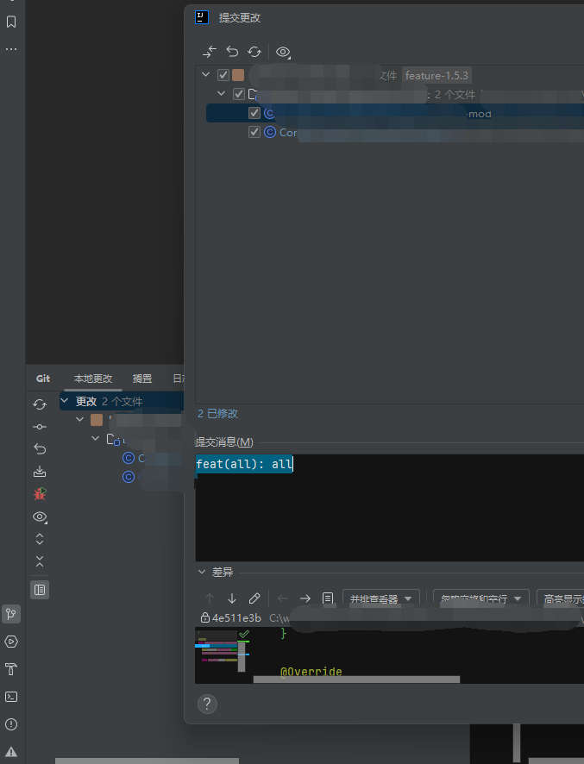Refresh changes in the Git panel toolbar
This screenshot has height=764, width=584.
click(x=40, y=404)
